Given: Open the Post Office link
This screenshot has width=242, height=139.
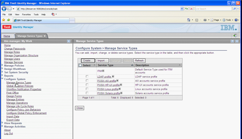Looking at the screenshot, I should click(13, 93).
